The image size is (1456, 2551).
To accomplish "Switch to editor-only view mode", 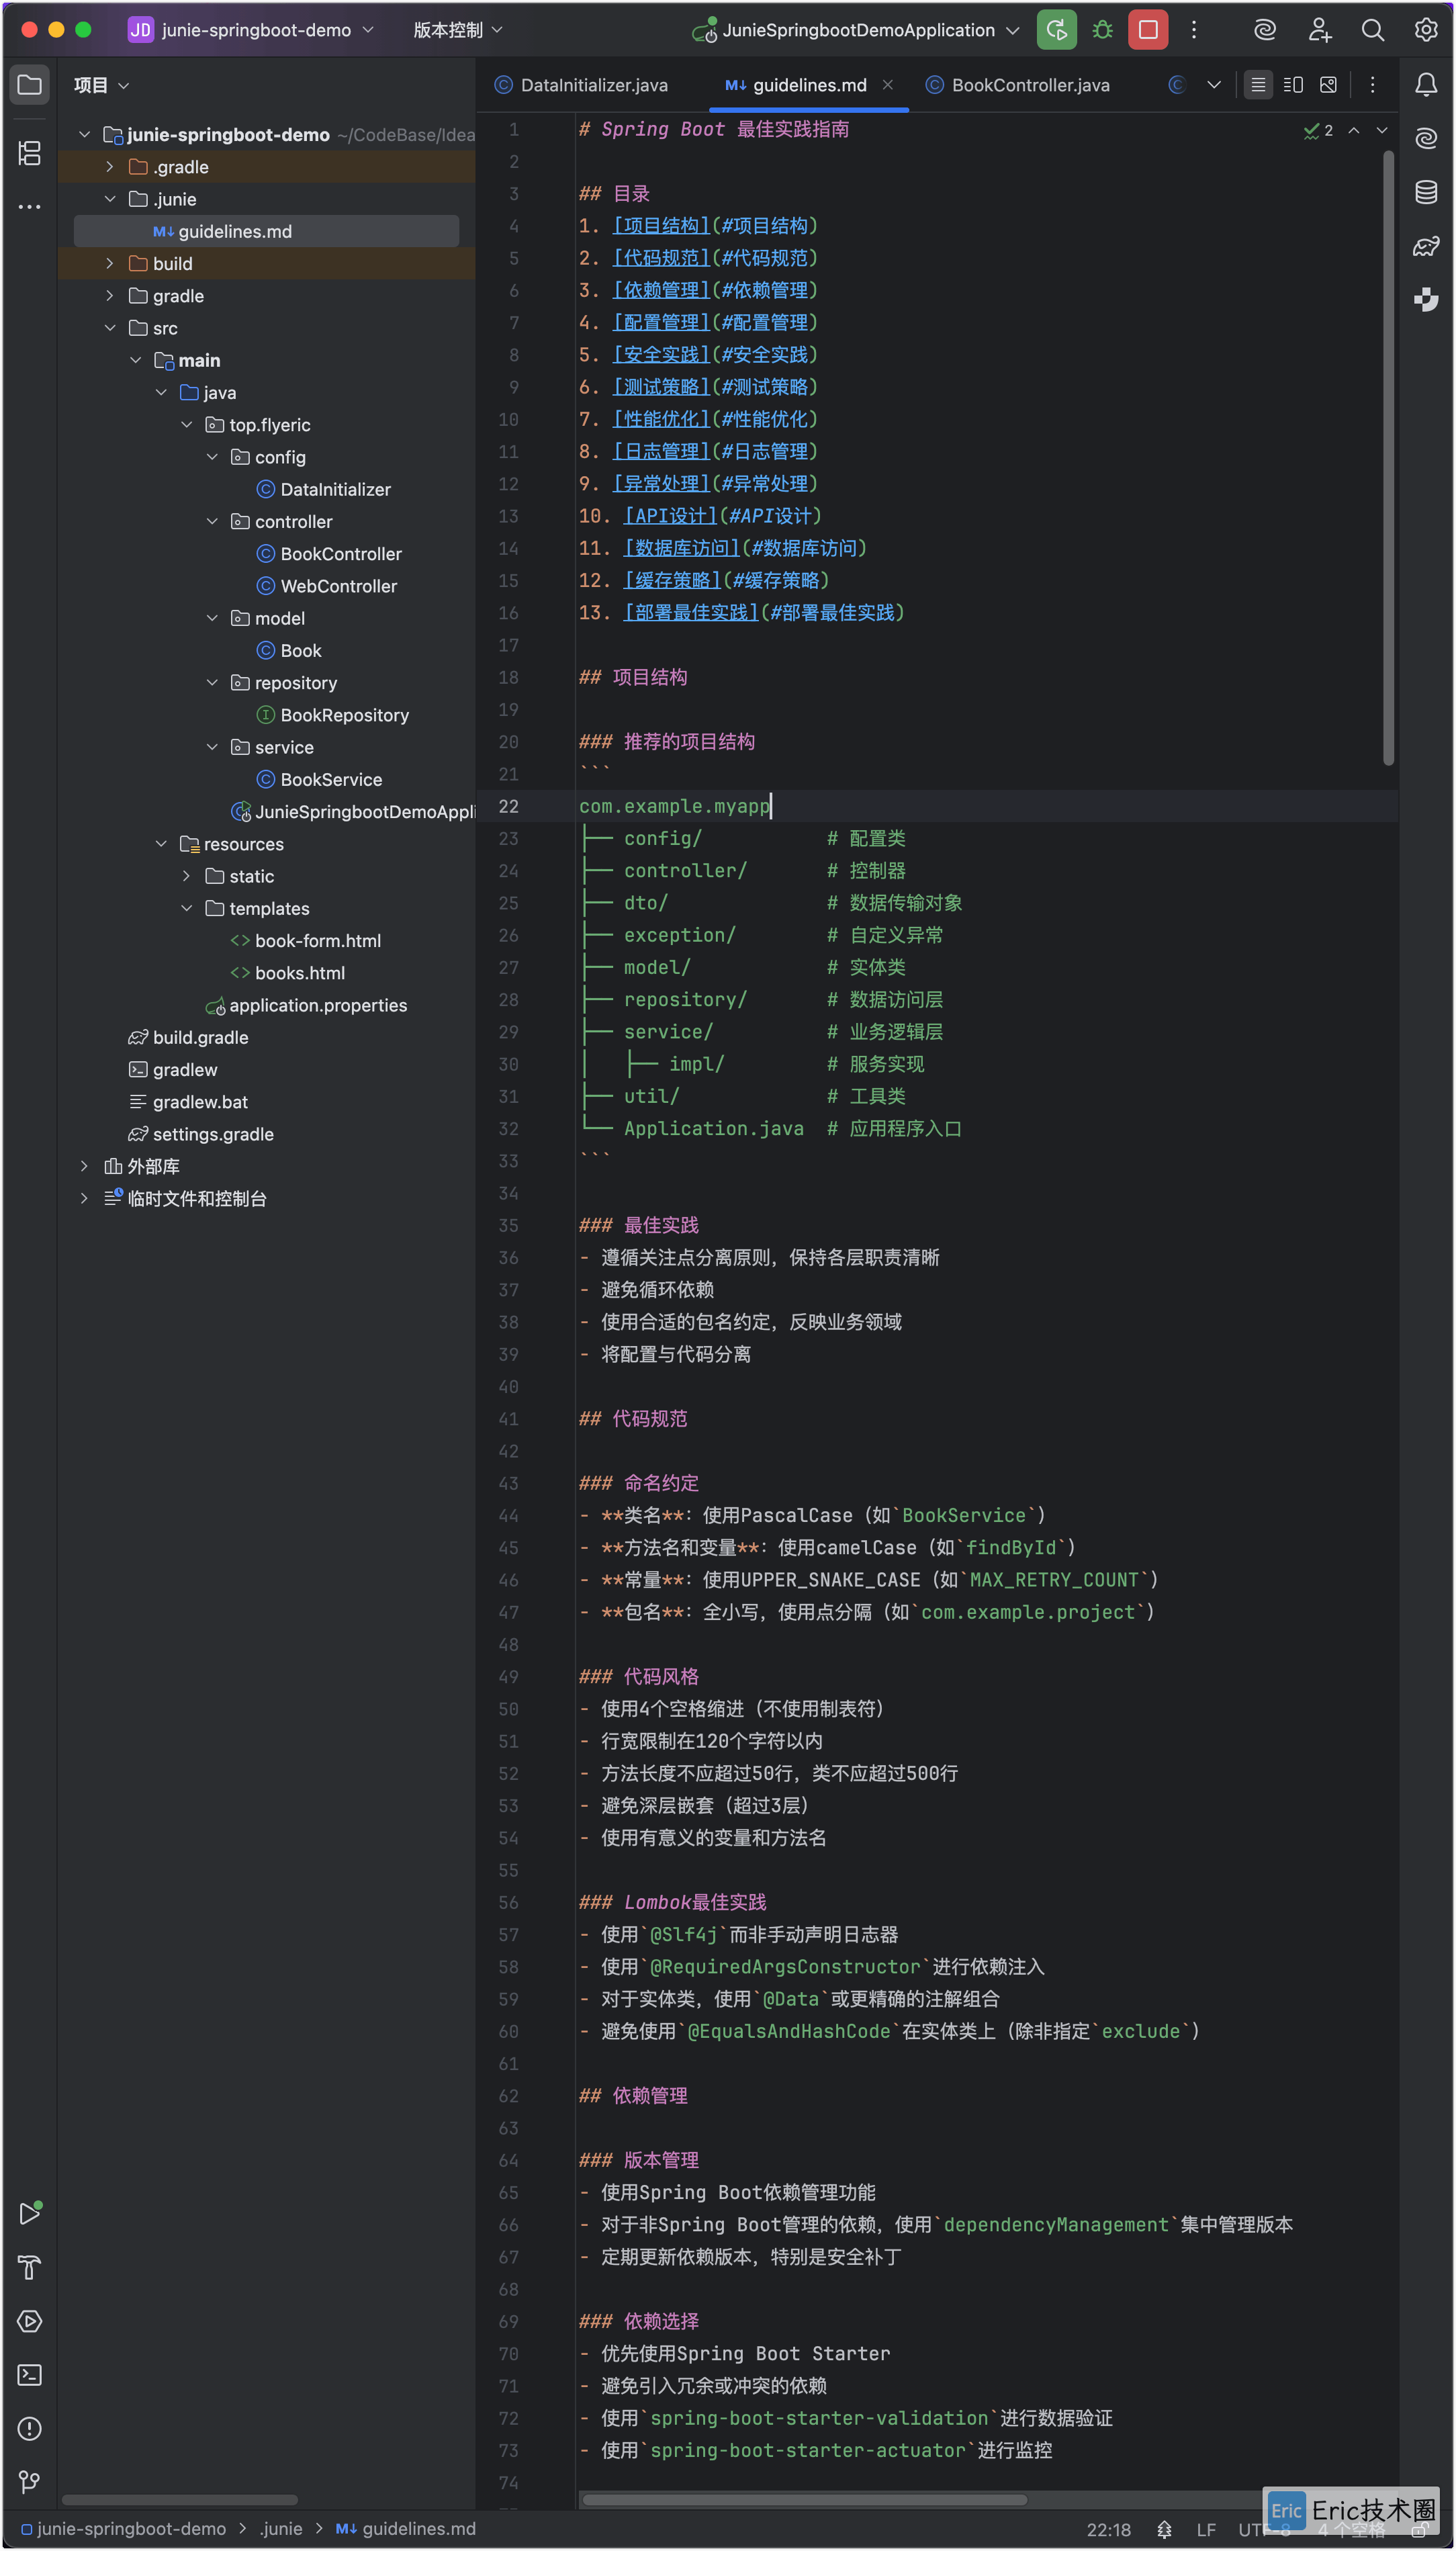I will coord(1258,85).
